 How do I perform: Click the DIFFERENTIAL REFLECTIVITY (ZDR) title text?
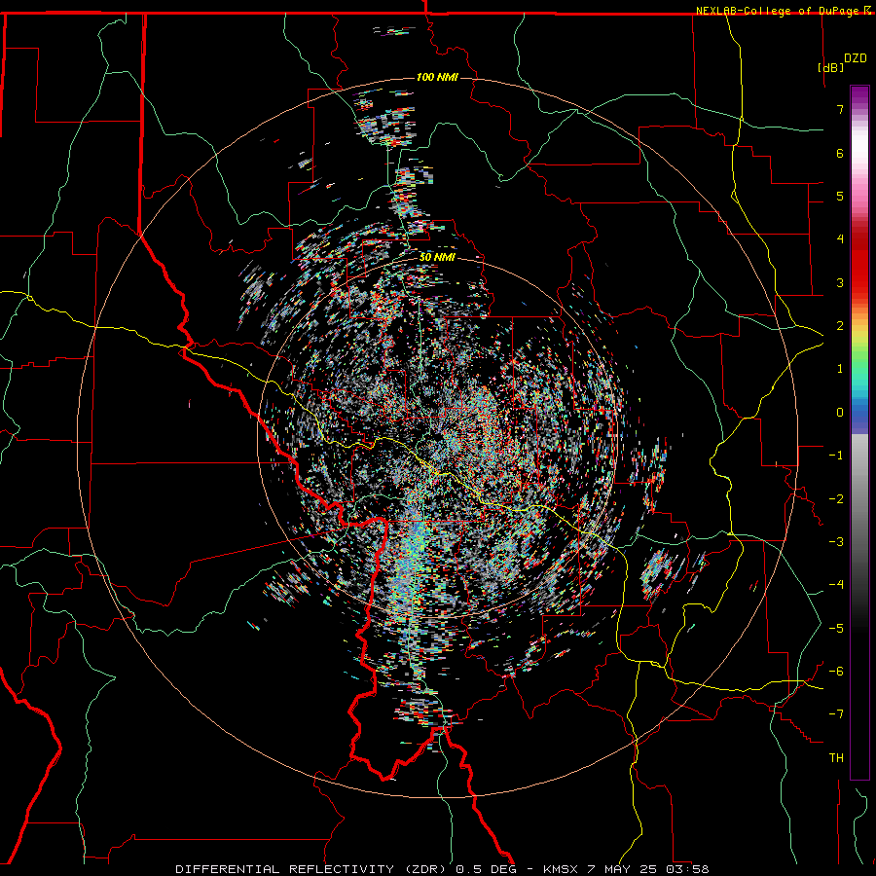tap(311, 869)
